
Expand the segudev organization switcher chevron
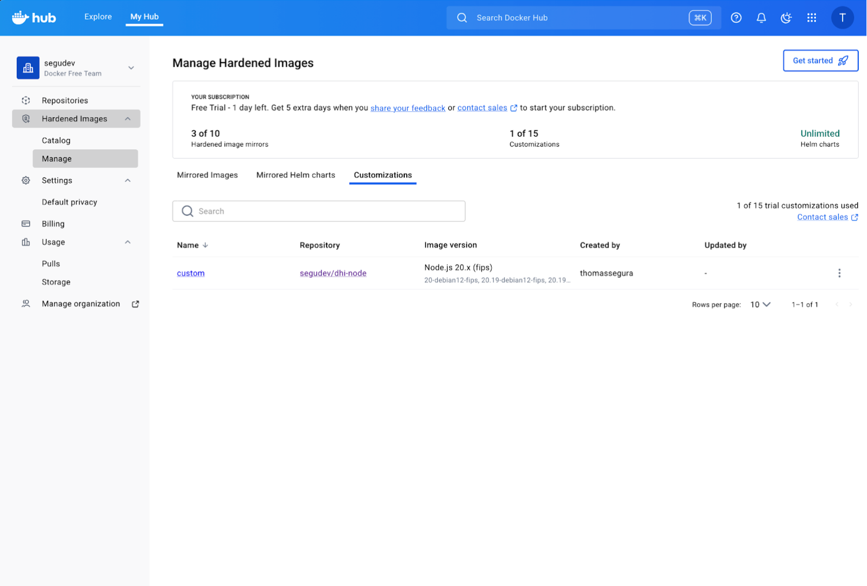[x=131, y=68]
